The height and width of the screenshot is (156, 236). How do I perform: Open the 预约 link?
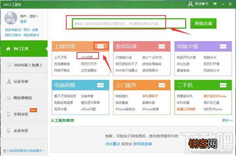coord(27,30)
